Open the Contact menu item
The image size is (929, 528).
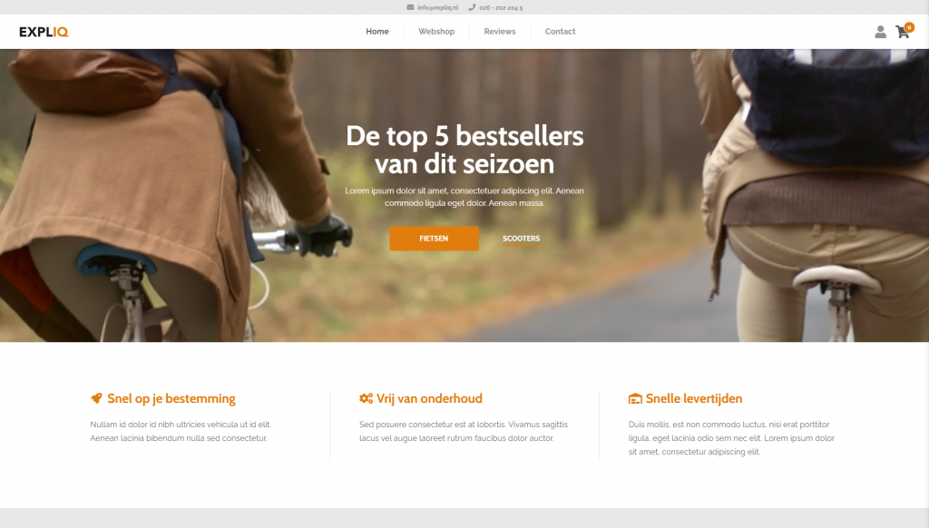click(560, 32)
